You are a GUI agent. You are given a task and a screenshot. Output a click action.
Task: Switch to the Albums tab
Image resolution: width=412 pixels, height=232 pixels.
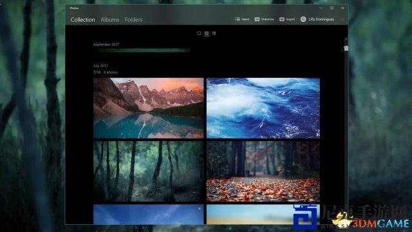click(110, 20)
